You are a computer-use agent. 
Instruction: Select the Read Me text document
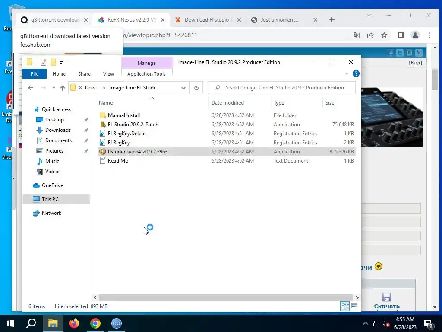tap(118, 161)
